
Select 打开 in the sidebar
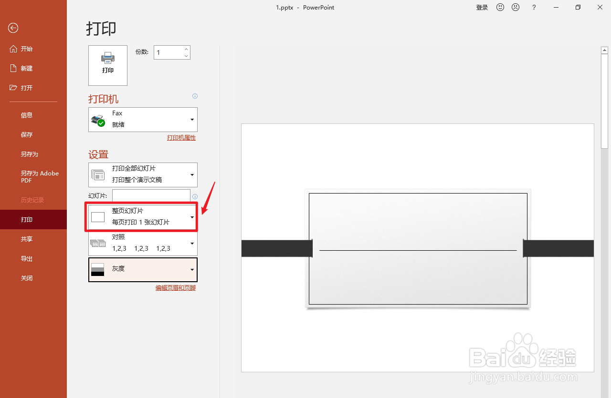(33, 88)
